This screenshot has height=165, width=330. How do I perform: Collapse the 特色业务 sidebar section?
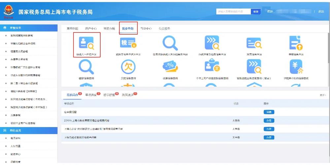tap(29, 130)
